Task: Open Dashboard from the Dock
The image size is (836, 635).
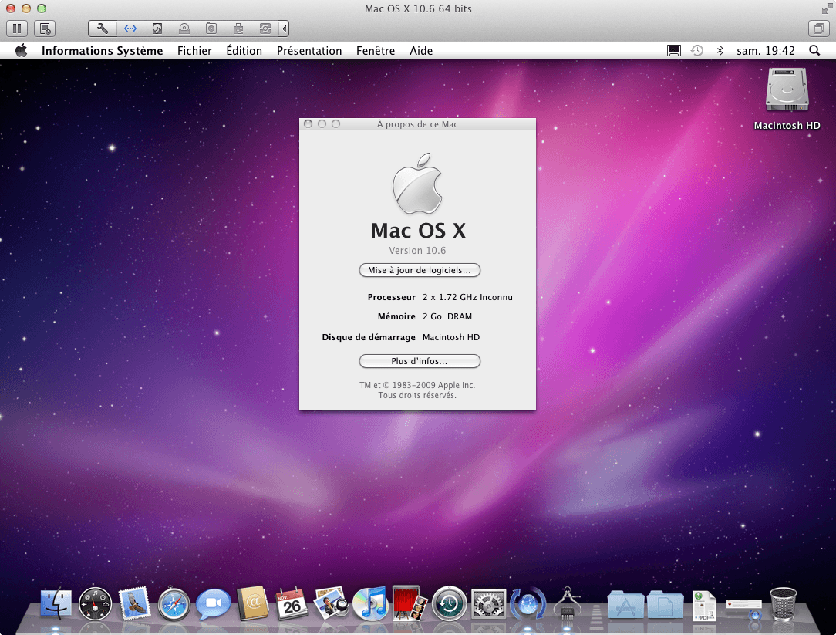Action: (95, 603)
